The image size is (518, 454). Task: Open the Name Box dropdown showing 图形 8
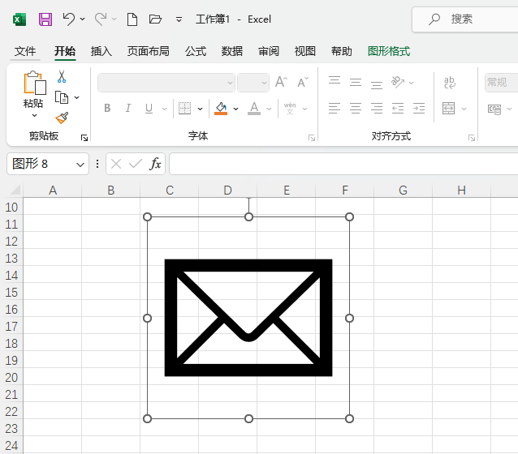coord(80,165)
